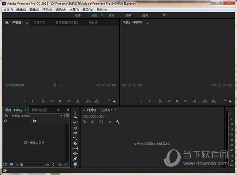Viewport: 237px width, 175px height.
Task: Click zoom out mountain icon in project panel
Action: (x=17, y=165)
